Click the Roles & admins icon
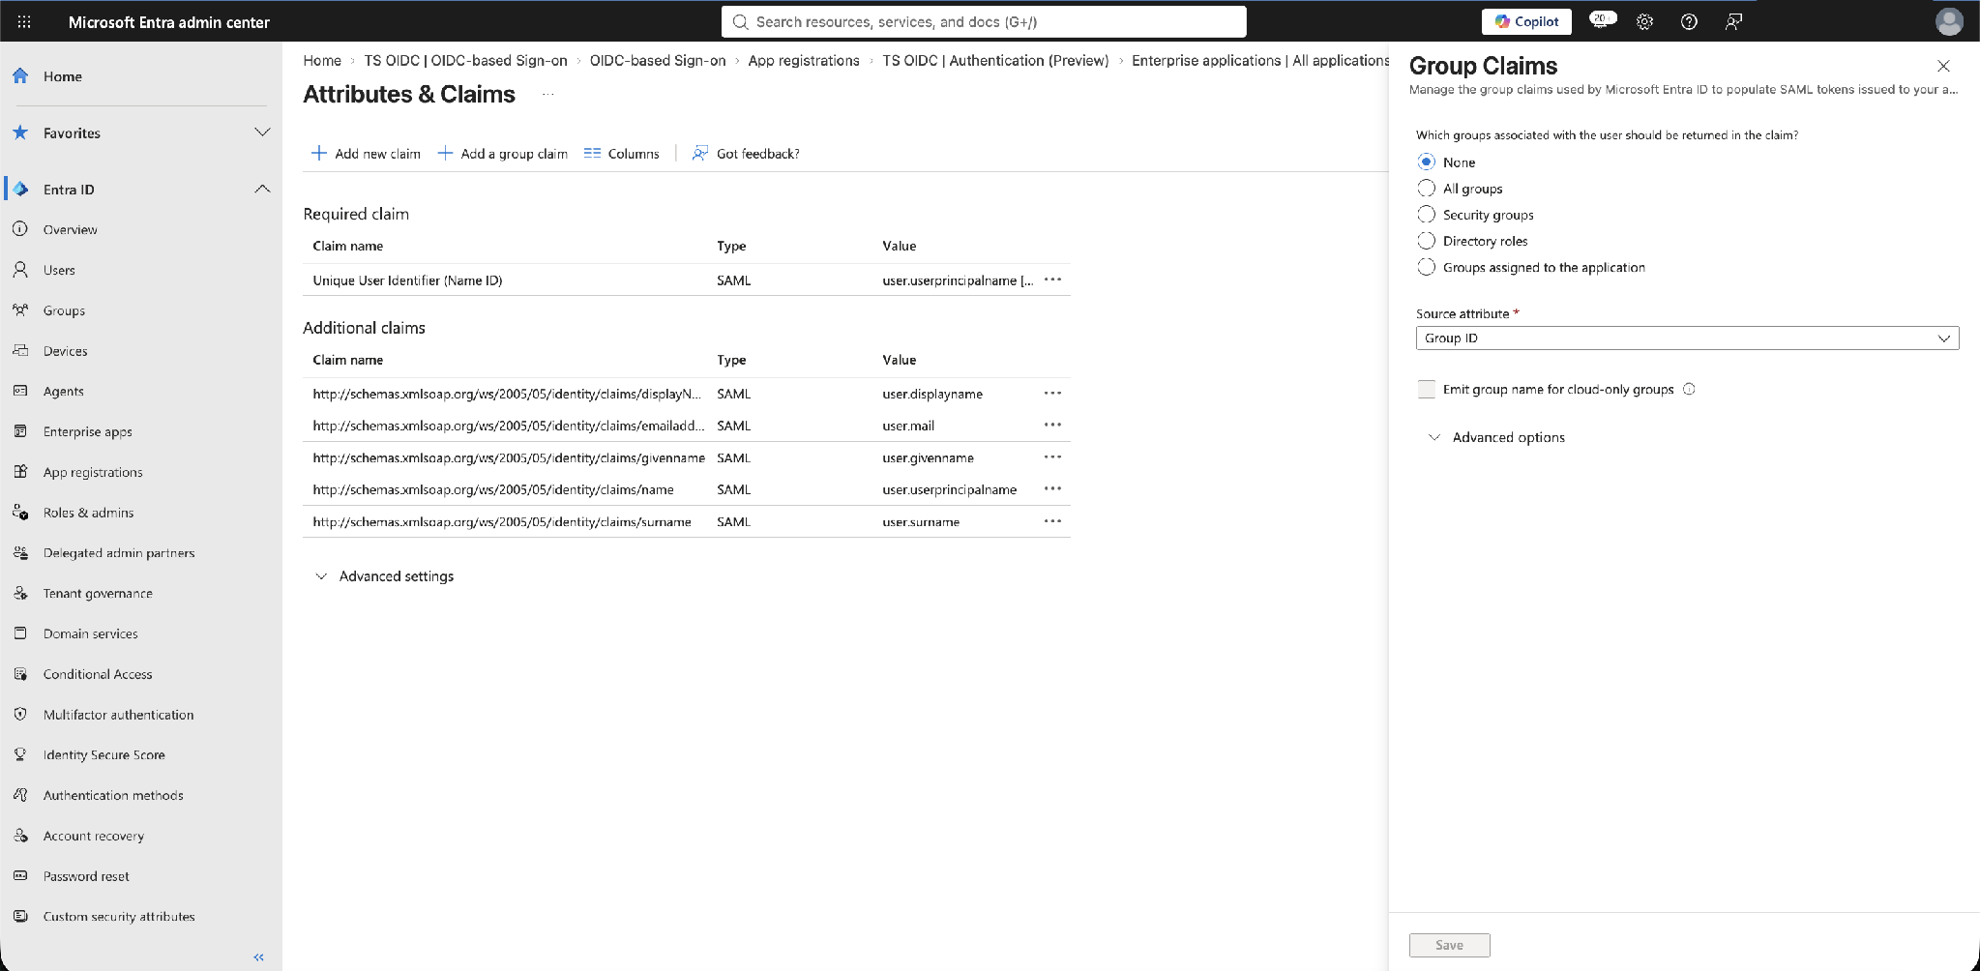Screen dimensions: 1980x971 click(x=20, y=513)
